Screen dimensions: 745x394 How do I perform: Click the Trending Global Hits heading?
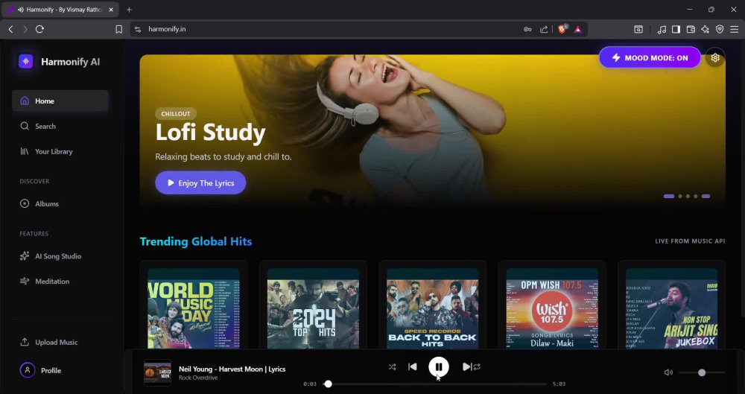click(x=196, y=241)
